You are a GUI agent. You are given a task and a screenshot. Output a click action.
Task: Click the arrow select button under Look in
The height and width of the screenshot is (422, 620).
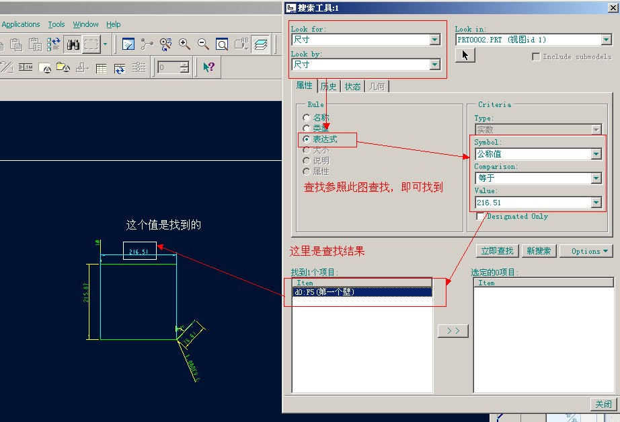pyautogui.click(x=465, y=55)
